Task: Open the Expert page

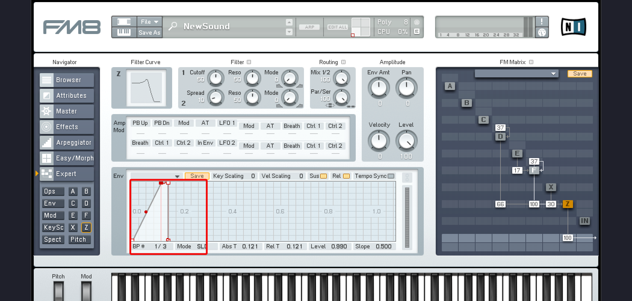Action: [x=67, y=174]
